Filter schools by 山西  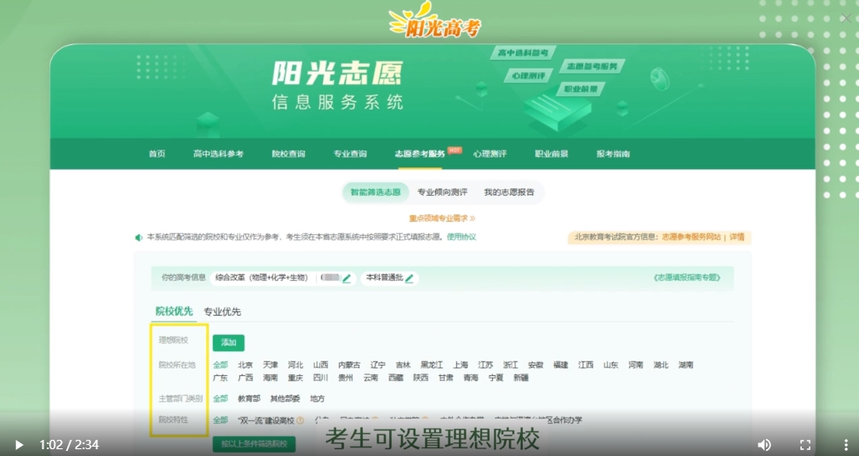[321, 365]
